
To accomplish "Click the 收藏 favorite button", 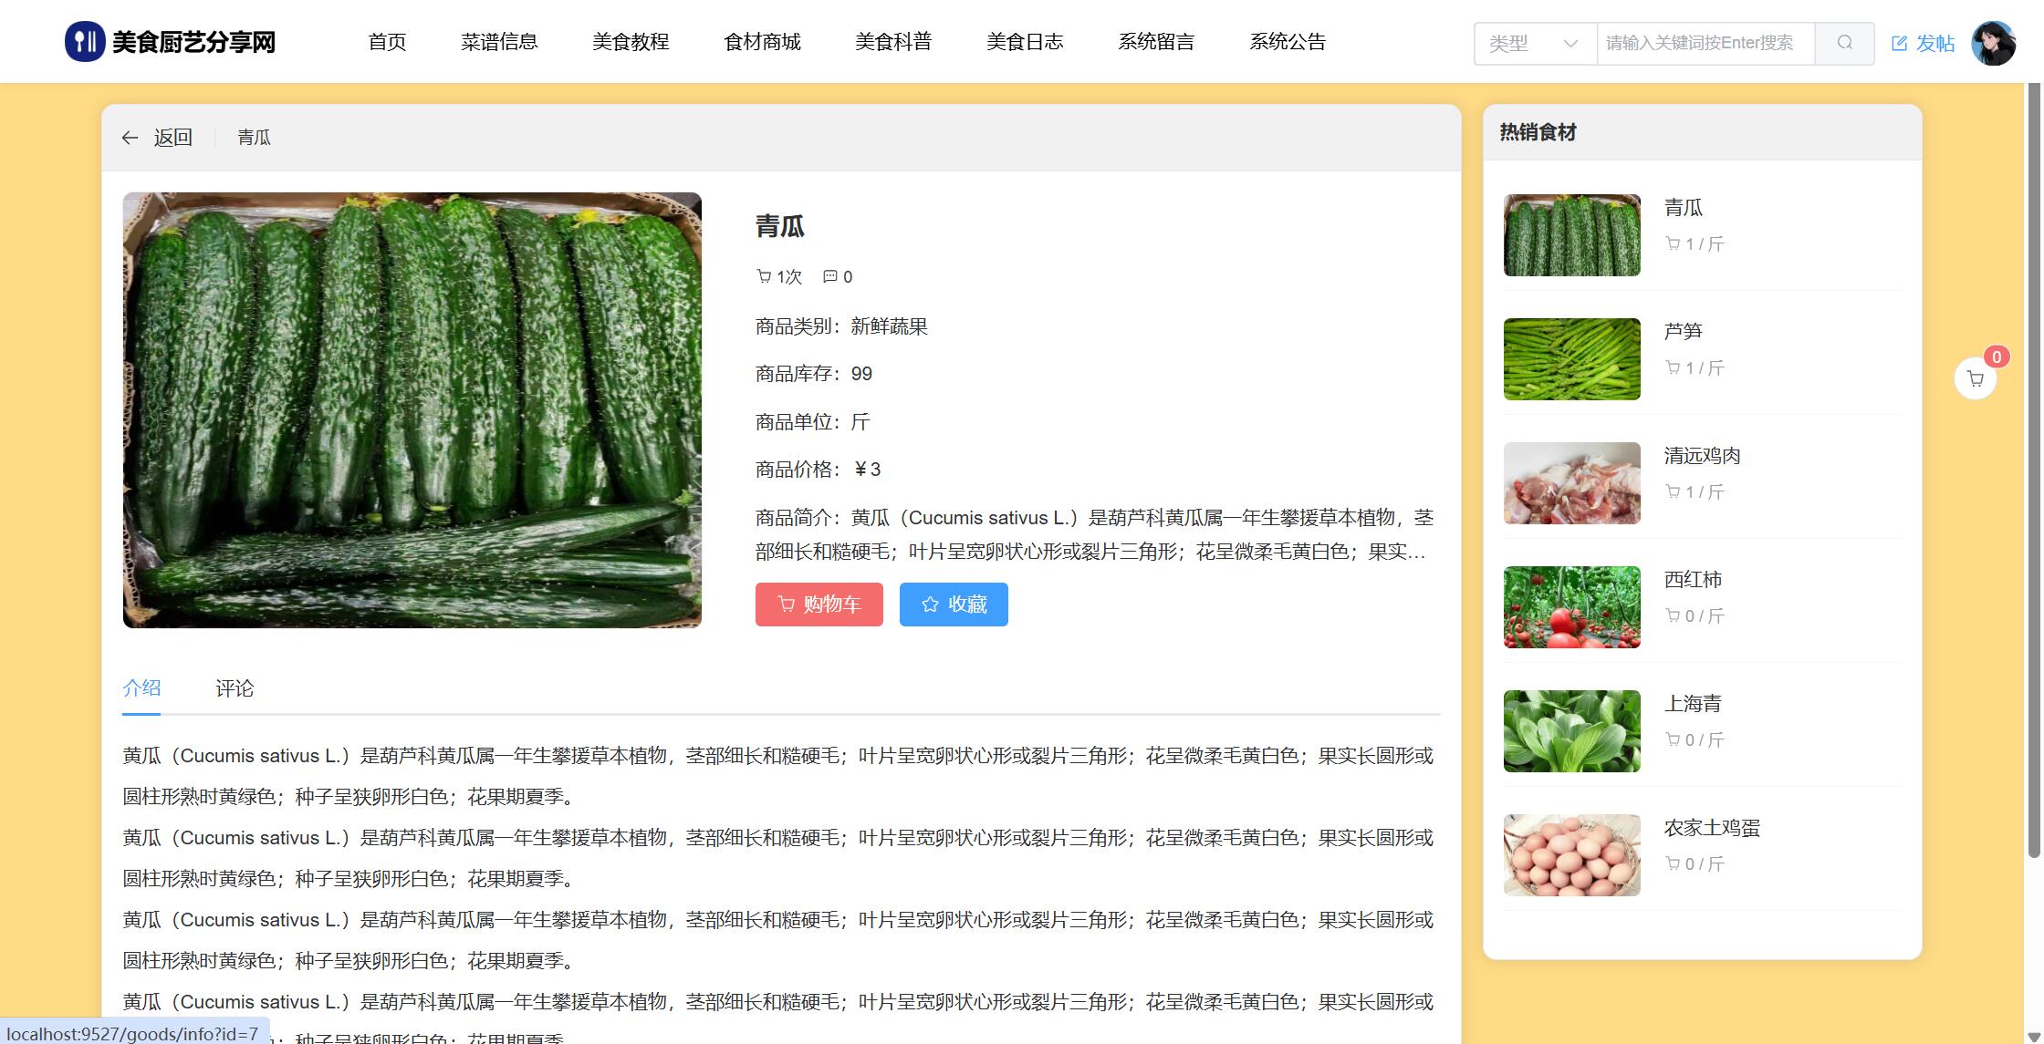I will (x=954, y=605).
